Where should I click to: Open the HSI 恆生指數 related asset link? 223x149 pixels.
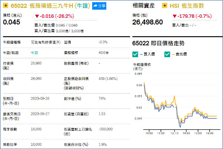(187, 6)
